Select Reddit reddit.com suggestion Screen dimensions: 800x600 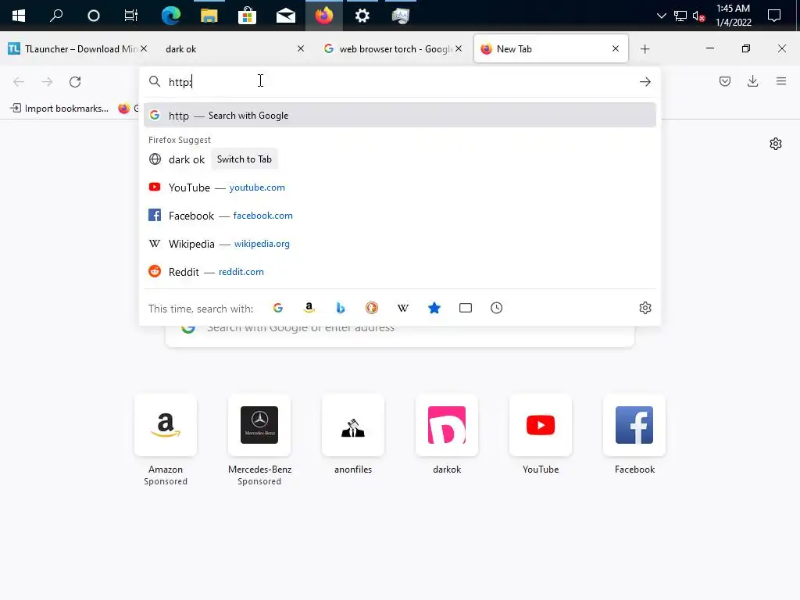(399, 271)
